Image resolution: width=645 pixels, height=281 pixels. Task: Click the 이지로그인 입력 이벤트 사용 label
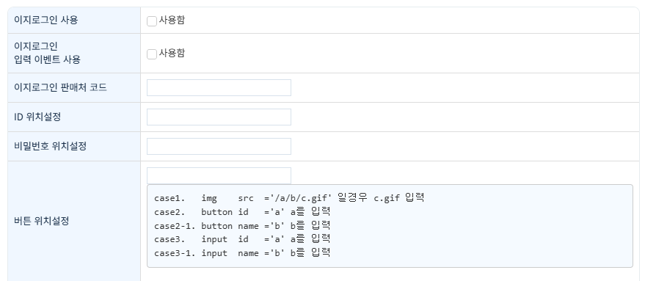(47, 53)
